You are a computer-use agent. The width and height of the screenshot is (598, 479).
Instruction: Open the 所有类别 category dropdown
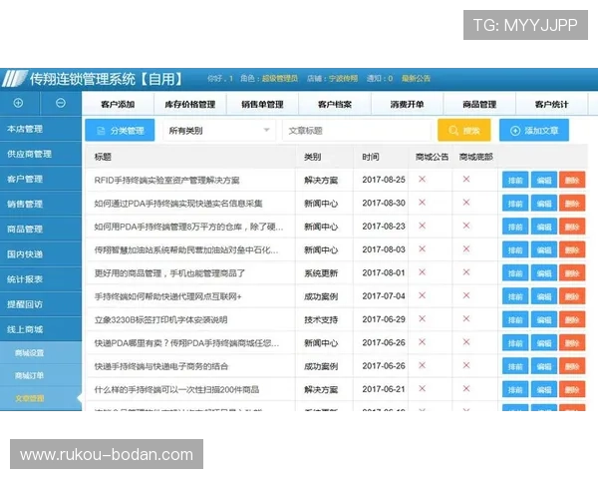(219, 131)
